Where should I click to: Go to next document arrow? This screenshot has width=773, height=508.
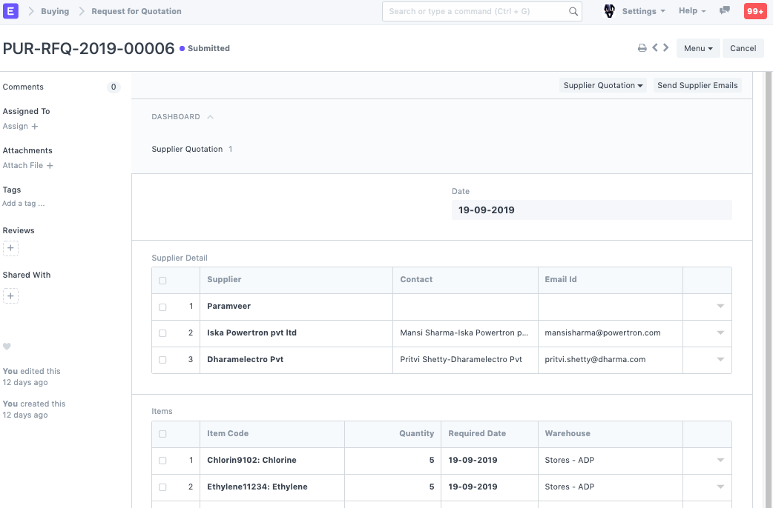[x=666, y=48]
